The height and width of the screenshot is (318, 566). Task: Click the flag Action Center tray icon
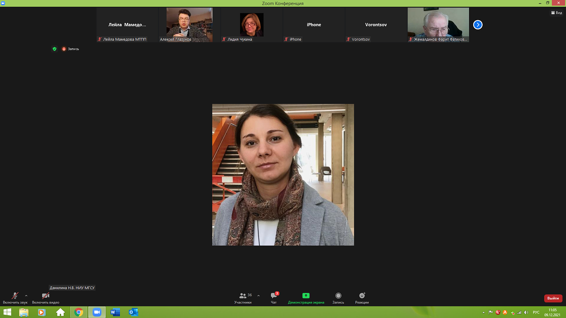point(491,312)
